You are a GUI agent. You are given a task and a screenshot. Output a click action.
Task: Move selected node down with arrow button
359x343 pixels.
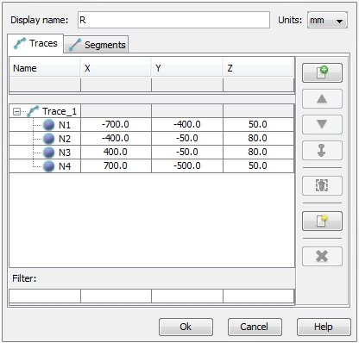point(322,124)
